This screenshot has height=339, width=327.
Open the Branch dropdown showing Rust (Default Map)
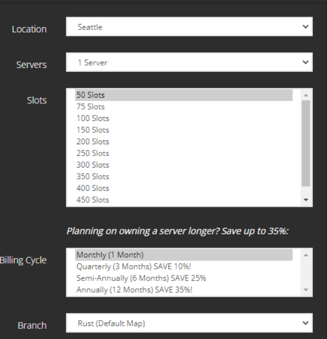point(189,323)
